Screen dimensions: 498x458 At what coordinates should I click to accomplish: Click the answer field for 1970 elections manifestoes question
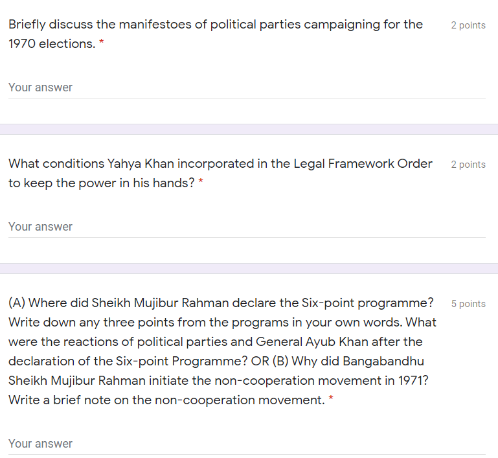pos(247,87)
